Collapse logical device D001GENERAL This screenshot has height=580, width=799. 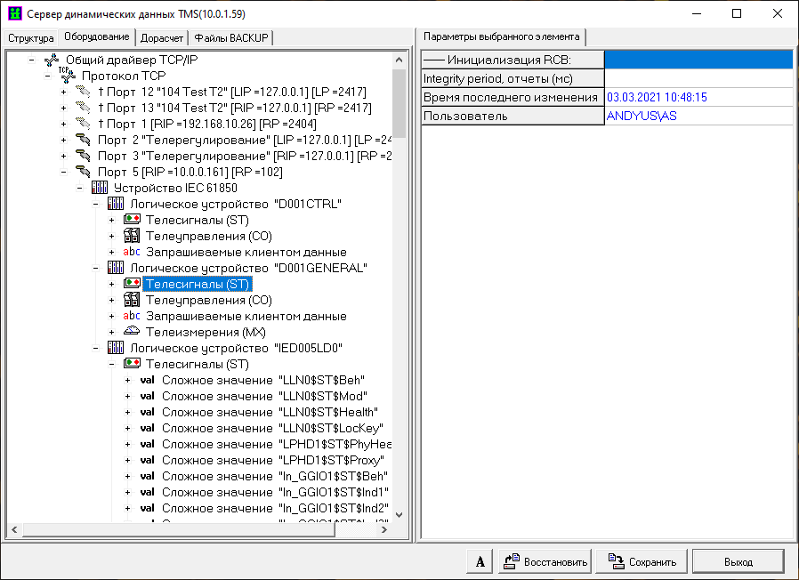pyautogui.click(x=95, y=268)
